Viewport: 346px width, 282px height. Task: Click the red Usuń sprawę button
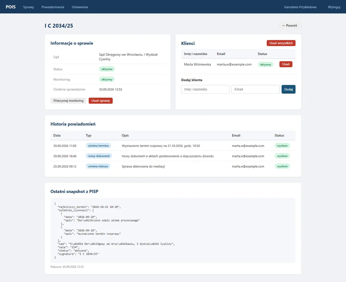tap(101, 101)
